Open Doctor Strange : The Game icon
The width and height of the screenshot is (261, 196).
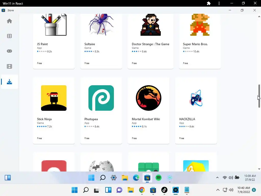[150, 25]
